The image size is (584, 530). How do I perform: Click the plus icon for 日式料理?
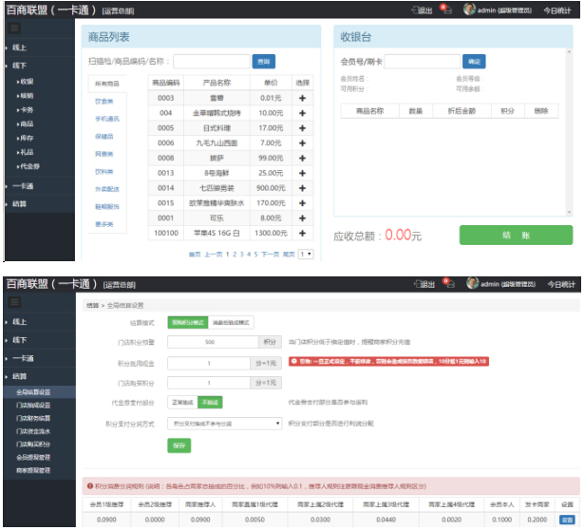pyautogui.click(x=302, y=127)
